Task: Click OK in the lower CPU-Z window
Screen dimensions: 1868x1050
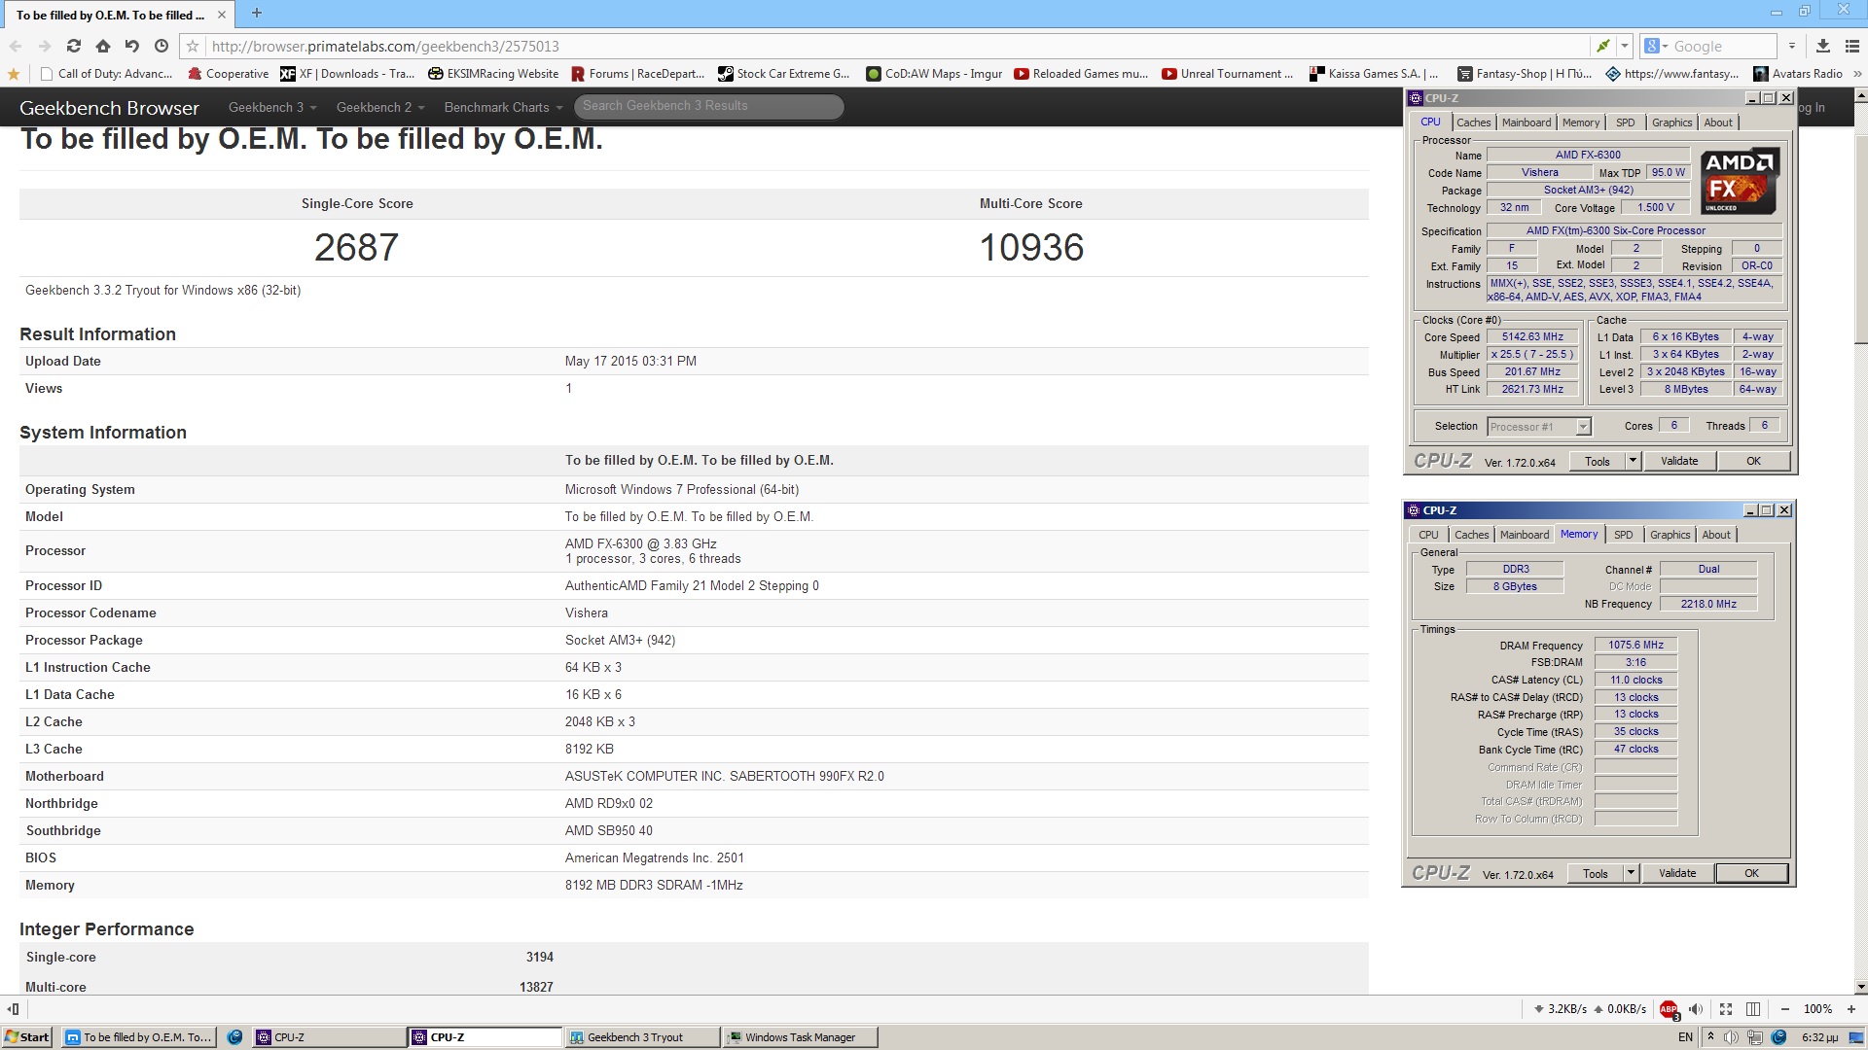Action: coord(1751,873)
